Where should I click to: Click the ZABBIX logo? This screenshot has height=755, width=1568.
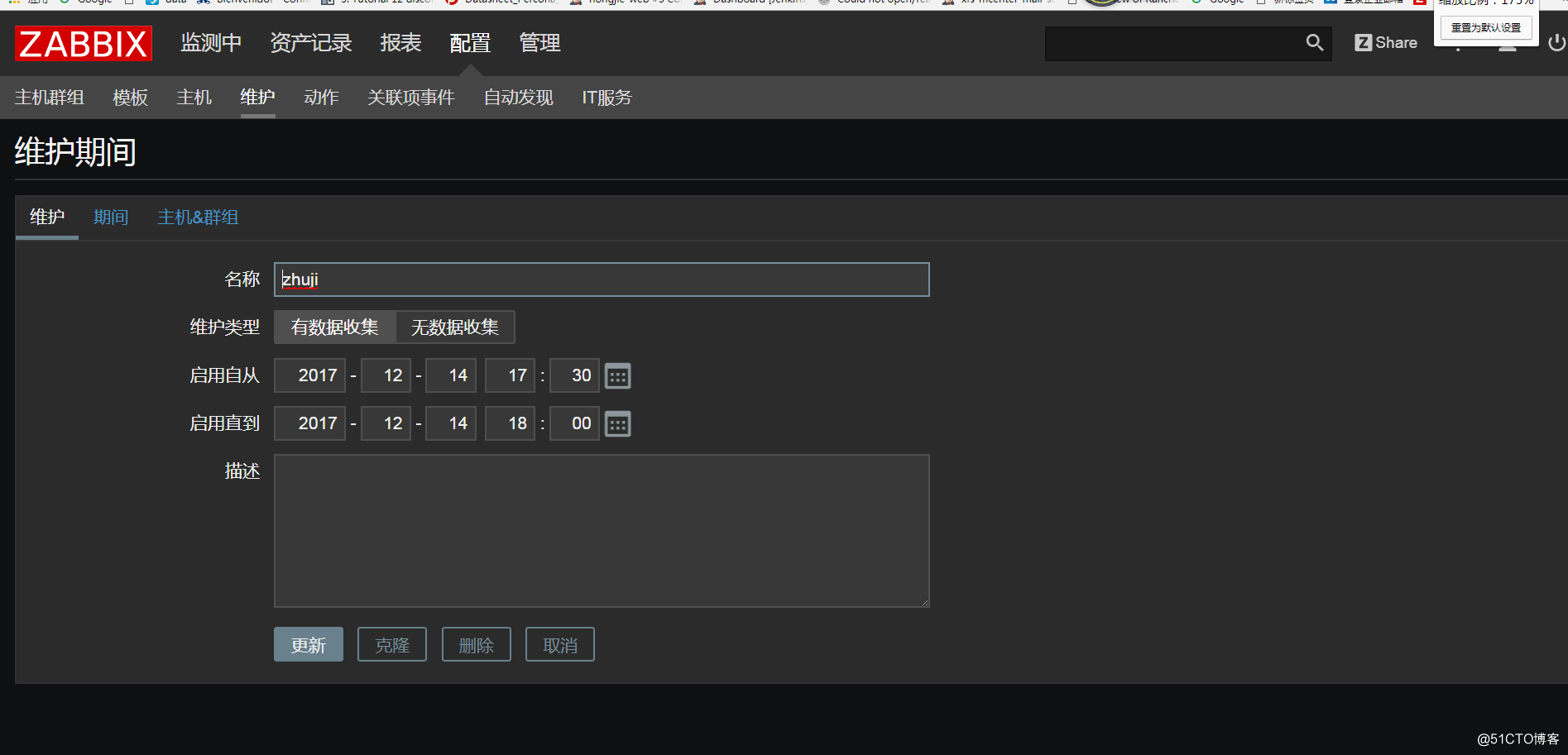[x=84, y=43]
